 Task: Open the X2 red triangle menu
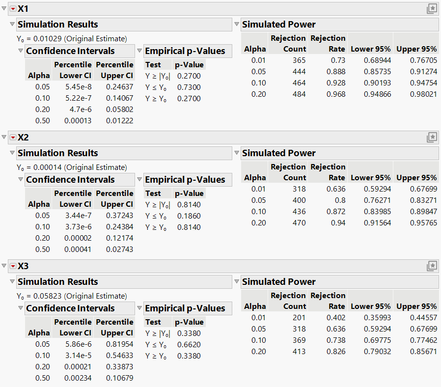tap(12, 137)
